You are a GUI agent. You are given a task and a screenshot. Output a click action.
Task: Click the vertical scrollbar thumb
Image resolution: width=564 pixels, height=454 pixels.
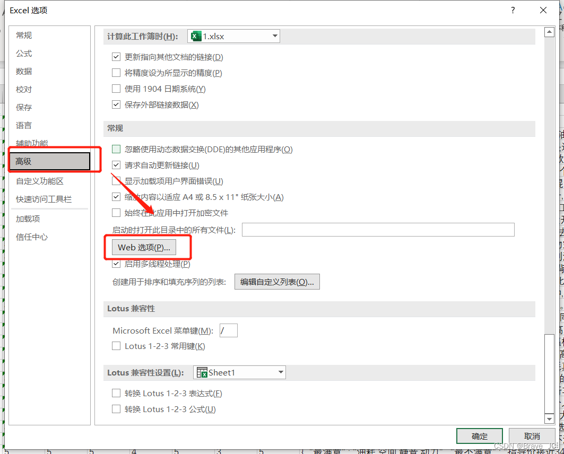[x=549, y=373]
